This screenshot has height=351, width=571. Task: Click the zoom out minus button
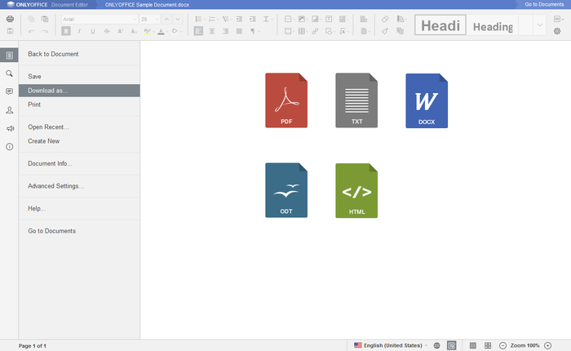pos(502,345)
